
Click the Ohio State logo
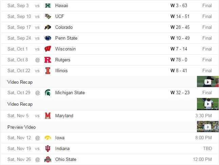point(48,160)
